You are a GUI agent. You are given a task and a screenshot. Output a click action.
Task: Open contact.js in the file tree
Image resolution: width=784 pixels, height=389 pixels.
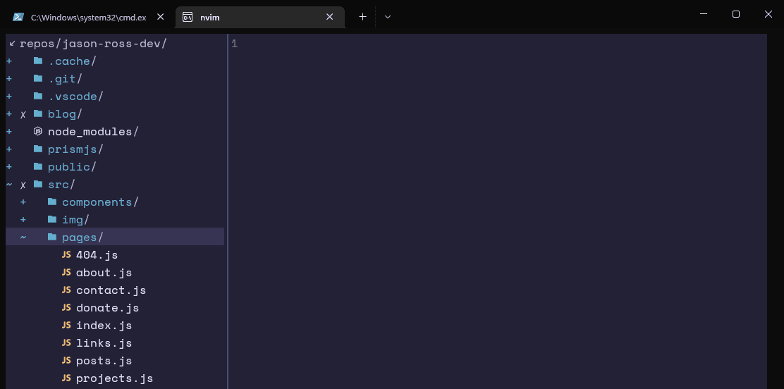click(111, 290)
